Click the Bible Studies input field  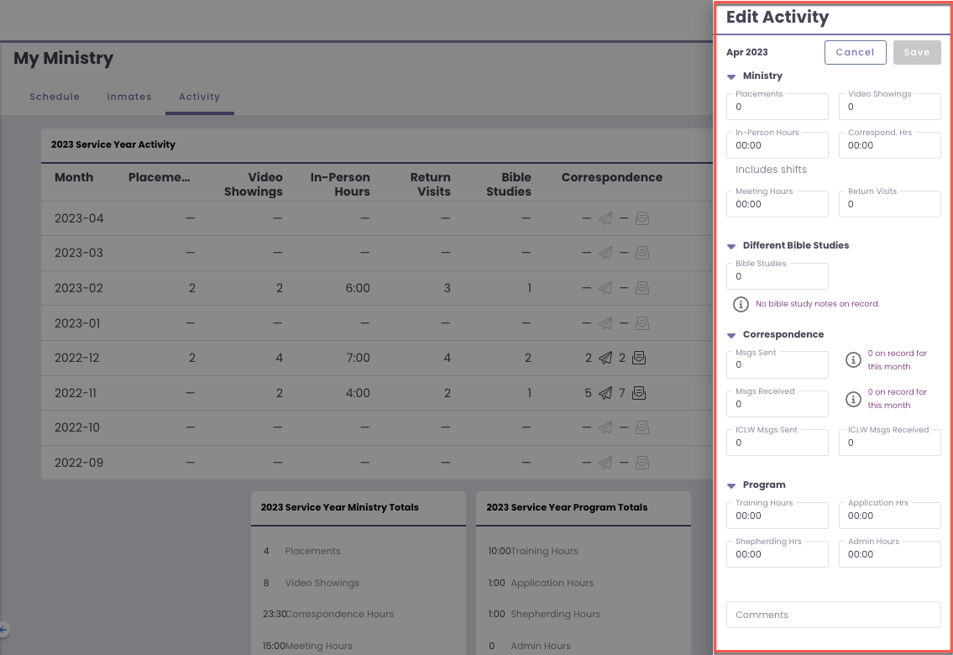[778, 276]
